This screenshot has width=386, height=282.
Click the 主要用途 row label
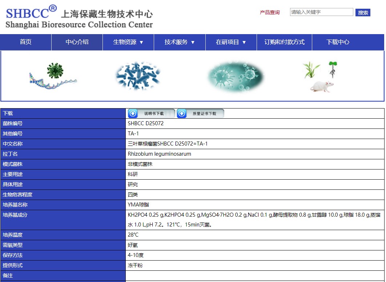point(13,174)
